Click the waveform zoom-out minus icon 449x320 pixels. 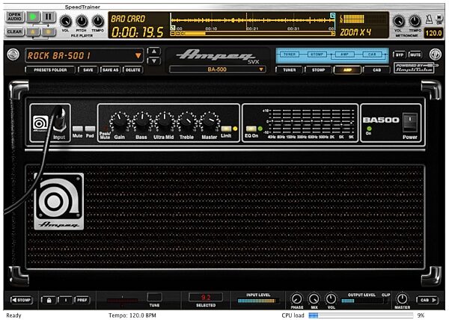[x=172, y=34]
